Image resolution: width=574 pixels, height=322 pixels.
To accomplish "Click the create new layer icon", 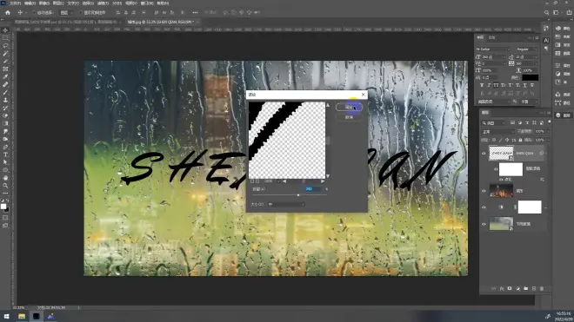I will tap(534, 289).
